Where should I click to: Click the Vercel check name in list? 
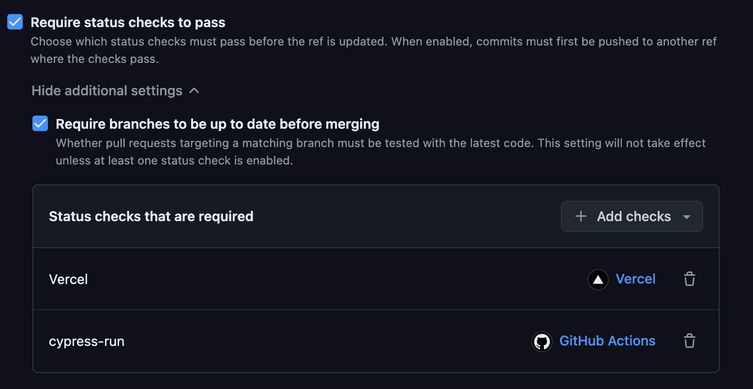[68, 280]
